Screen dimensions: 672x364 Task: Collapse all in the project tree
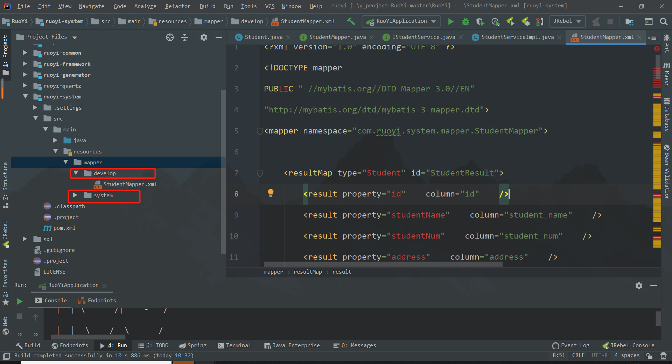pos(184,37)
